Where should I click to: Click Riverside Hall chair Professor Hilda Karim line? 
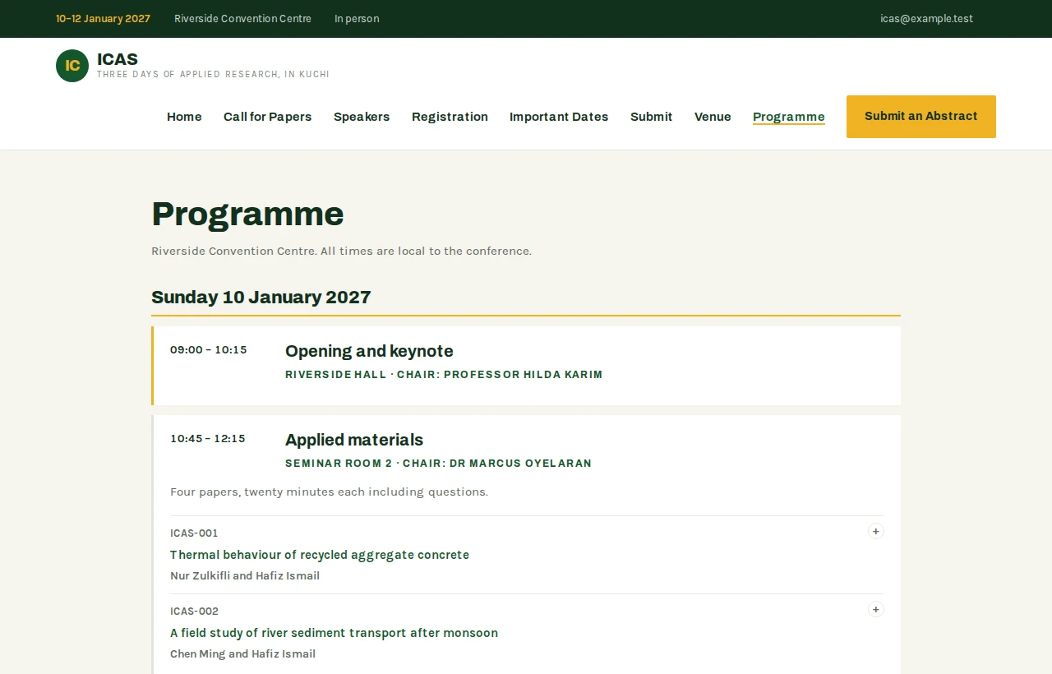(444, 375)
